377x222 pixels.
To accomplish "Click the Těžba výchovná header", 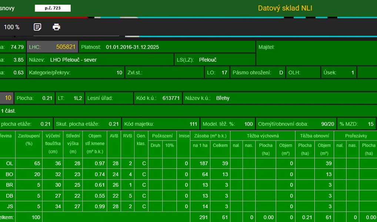I will point(263,136).
